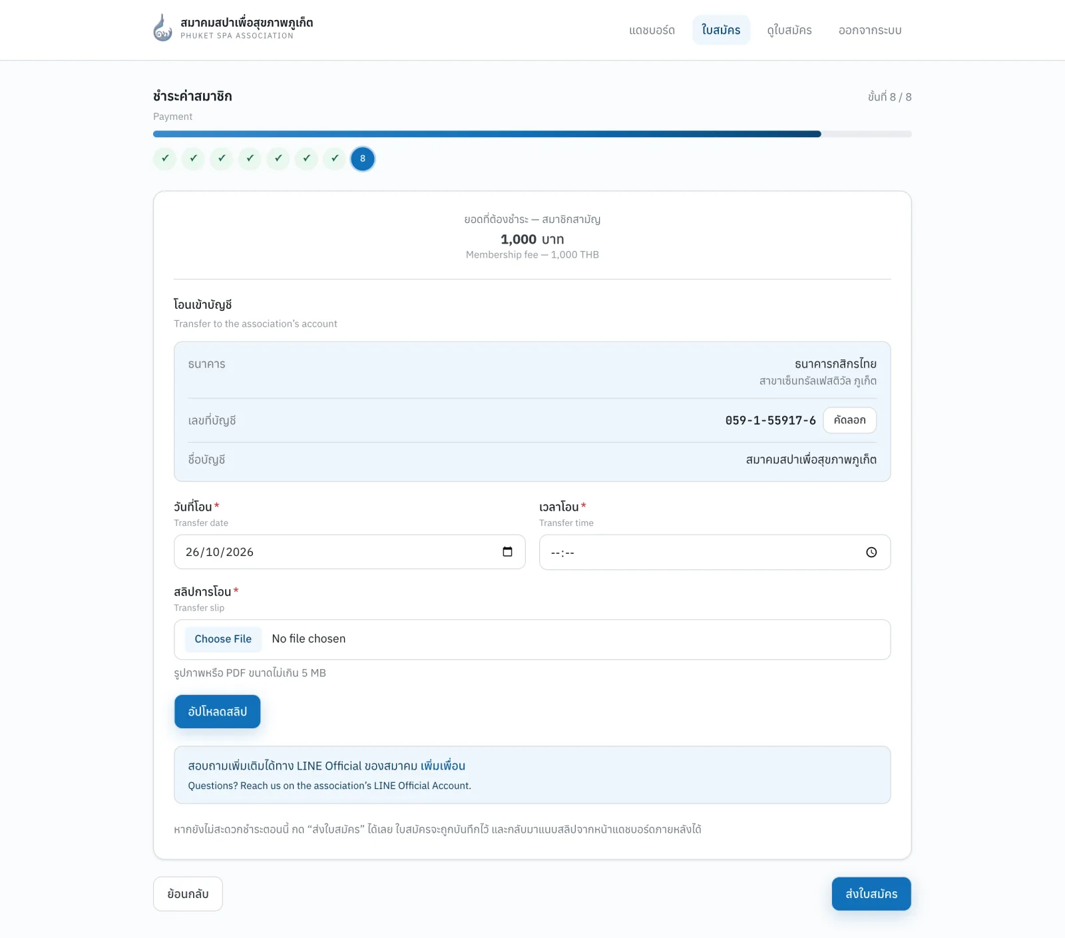Image resolution: width=1065 pixels, height=938 pixels.
Task: Submit application with ส่งใบสมัคร button
Action: [x=871, y=894]
